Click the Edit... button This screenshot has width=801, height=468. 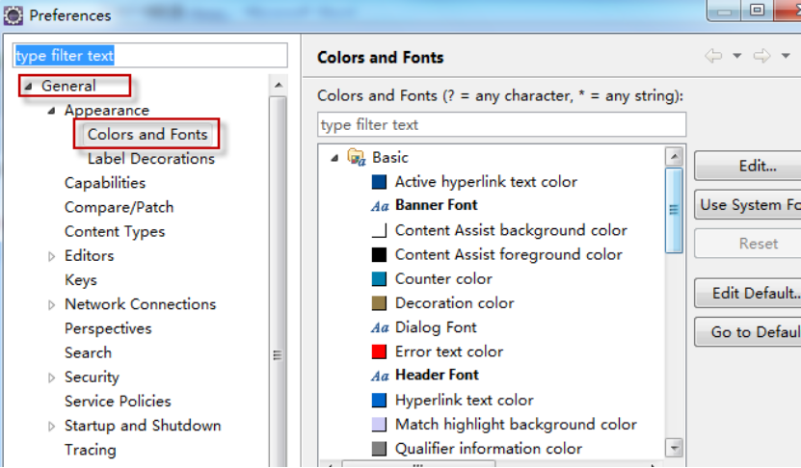pyautogui.click(x=747, y=166)
